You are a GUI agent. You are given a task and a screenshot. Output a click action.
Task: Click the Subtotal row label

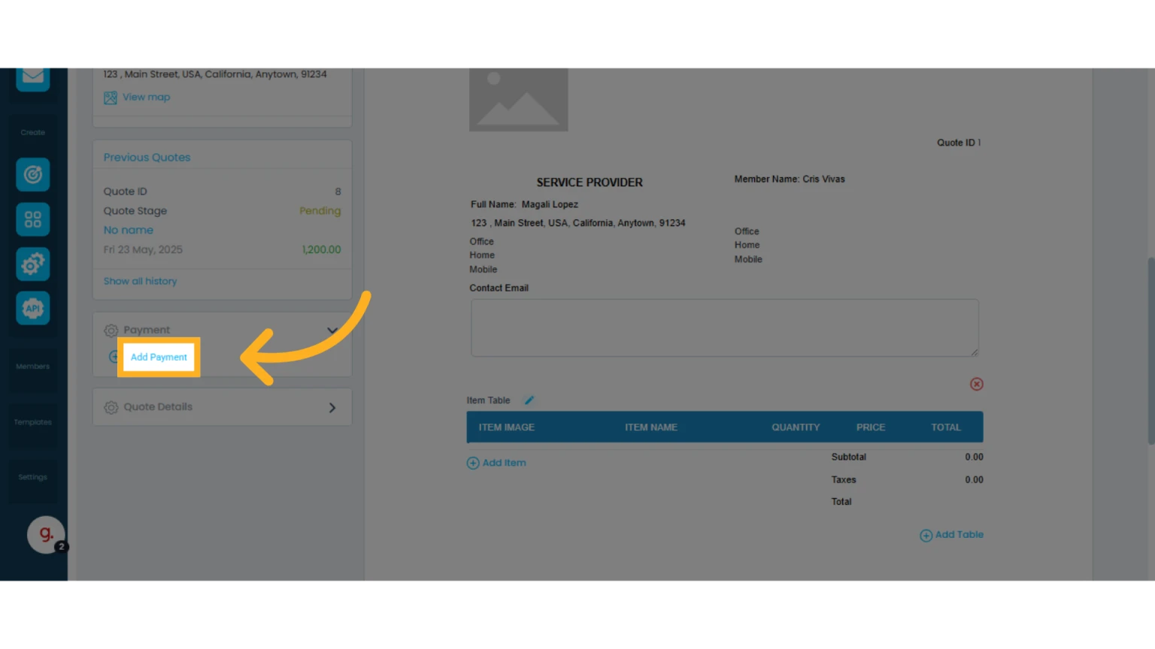click(x=849, y=457)
